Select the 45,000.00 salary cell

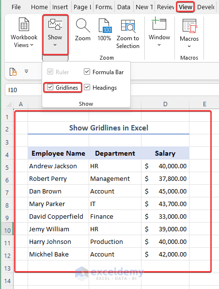coord(165,191)
